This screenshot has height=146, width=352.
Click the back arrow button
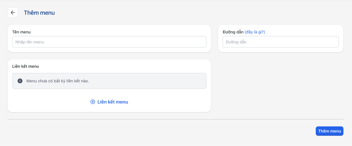pos(13,13)
